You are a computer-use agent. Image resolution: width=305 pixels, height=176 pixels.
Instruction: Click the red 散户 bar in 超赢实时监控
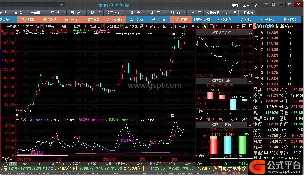coord(210,95)
